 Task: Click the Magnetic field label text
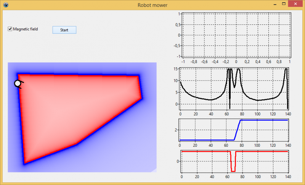pyautogui.click(x=26, y=29)
